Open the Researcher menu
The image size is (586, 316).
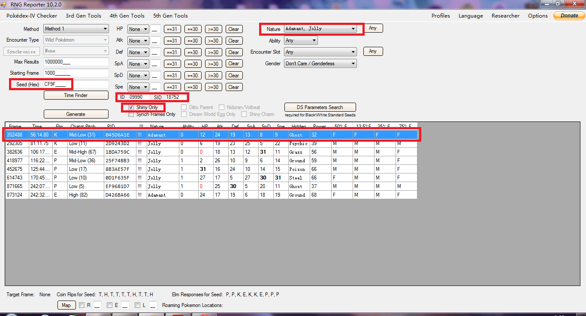(x=505, y=16)
